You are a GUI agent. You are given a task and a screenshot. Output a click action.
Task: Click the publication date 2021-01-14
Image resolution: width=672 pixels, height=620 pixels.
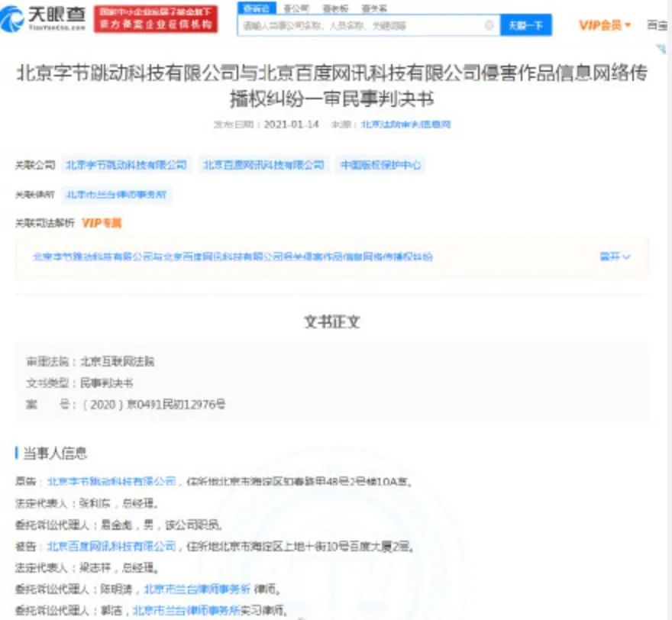pos(292,124)
